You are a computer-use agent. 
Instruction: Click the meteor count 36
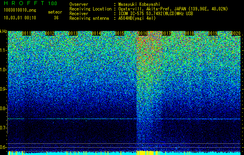[56, 18]
